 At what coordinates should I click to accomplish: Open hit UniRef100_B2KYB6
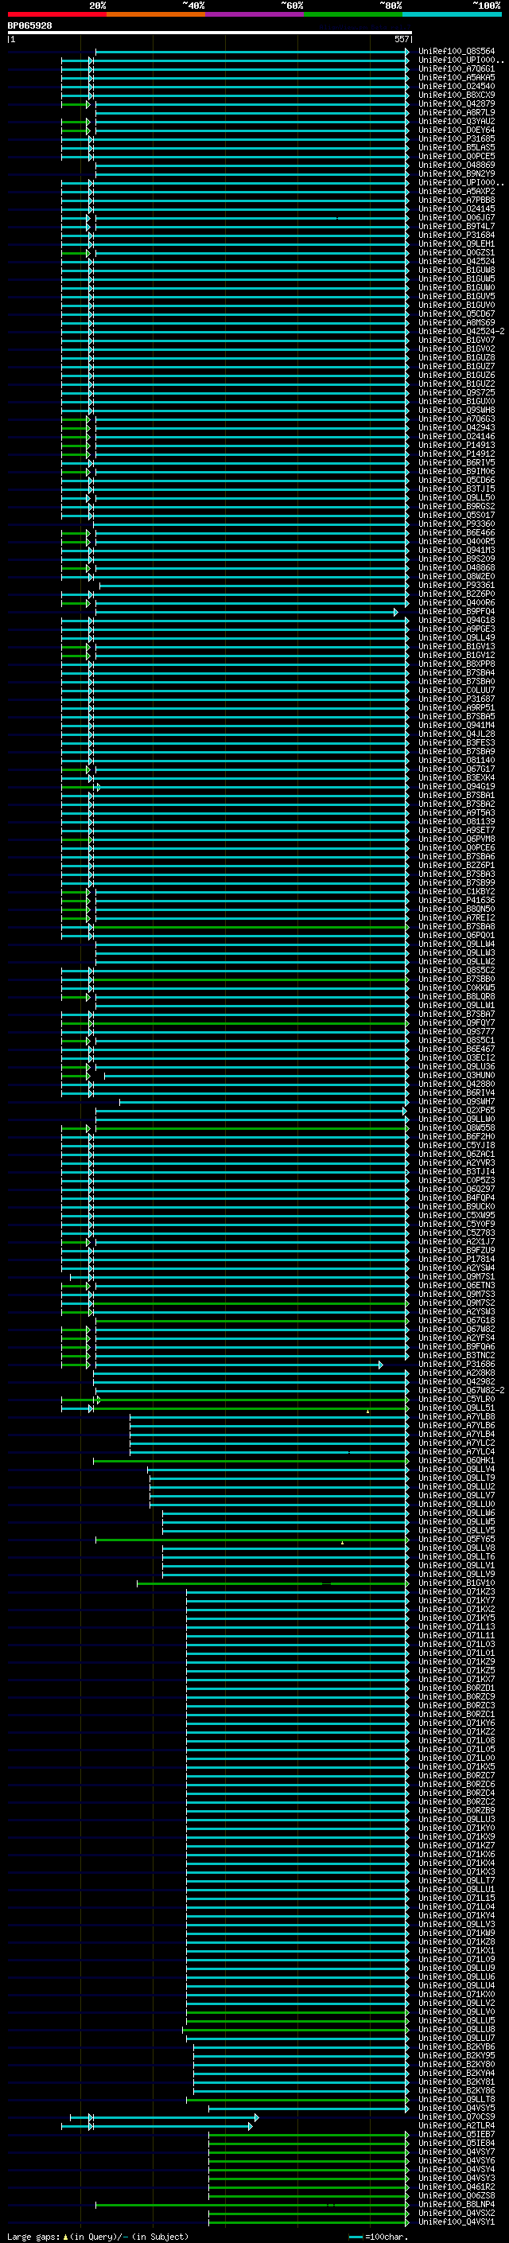457,2047
